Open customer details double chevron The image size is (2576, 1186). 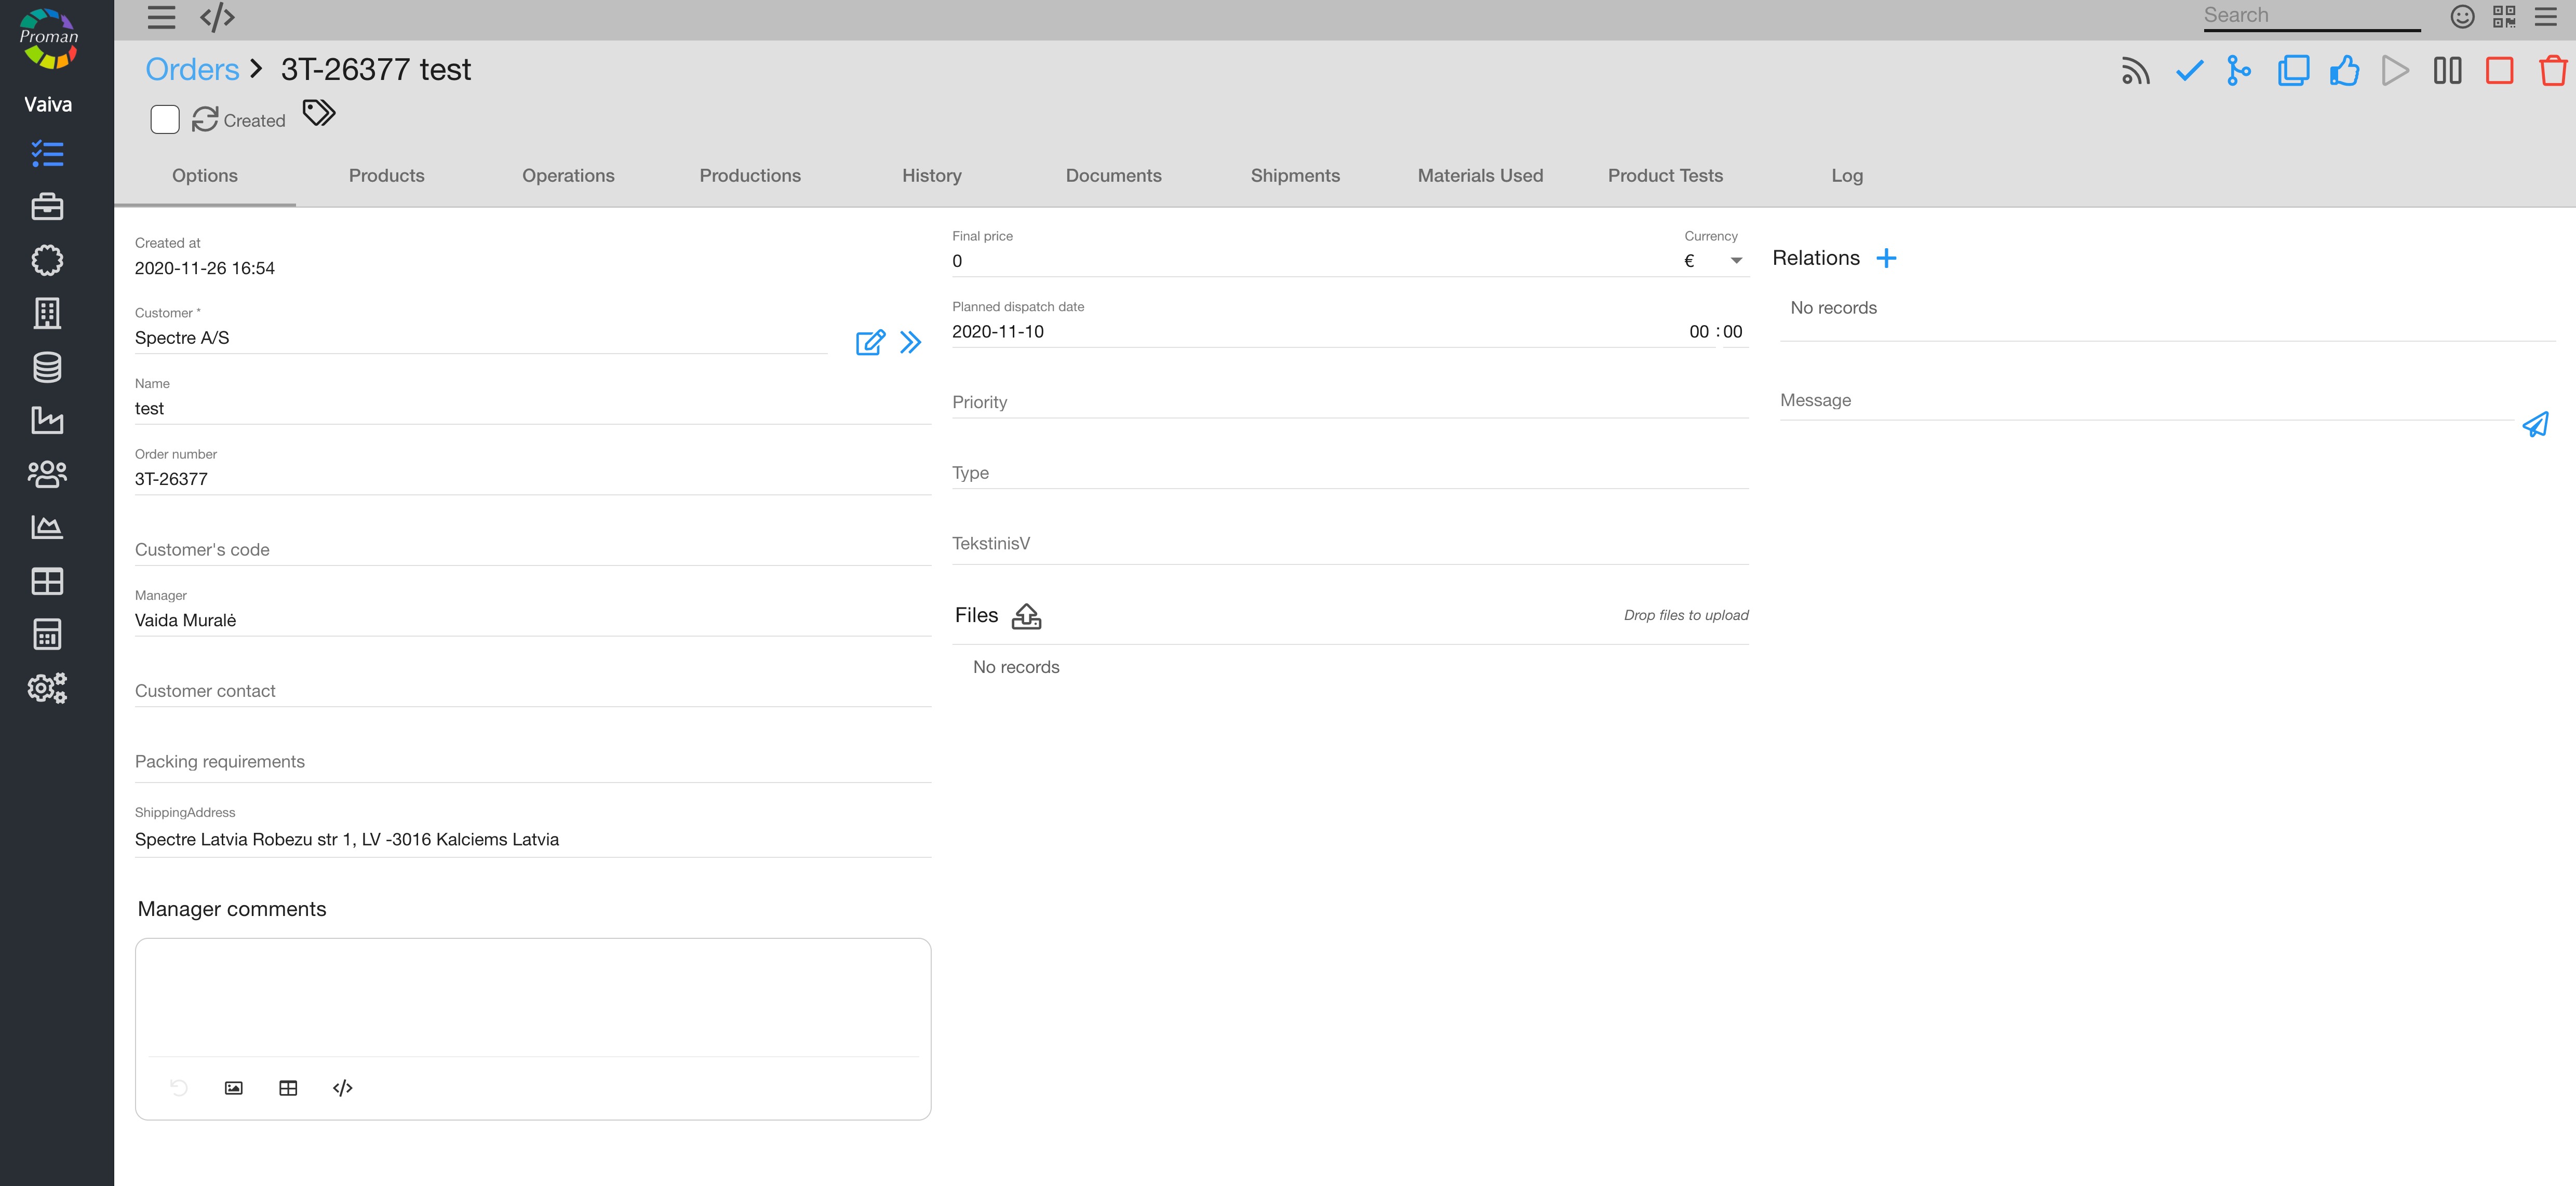(910, 343)
